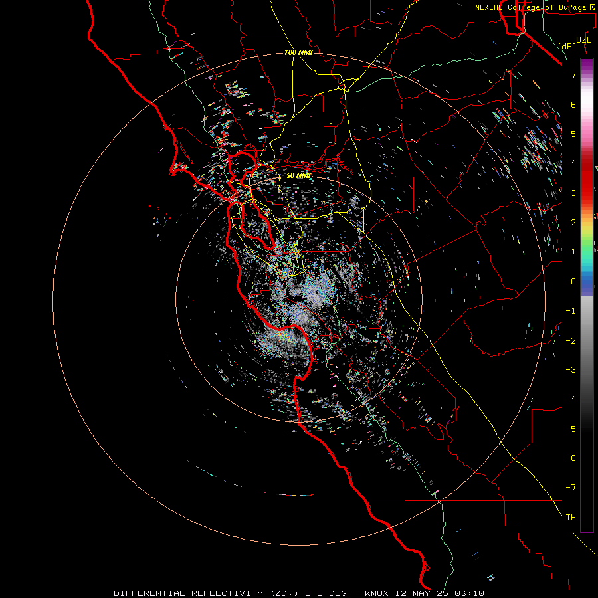Click the 7 dB value on color scale
This screenshot has height=598, width=598.
(x=573, y=74)
